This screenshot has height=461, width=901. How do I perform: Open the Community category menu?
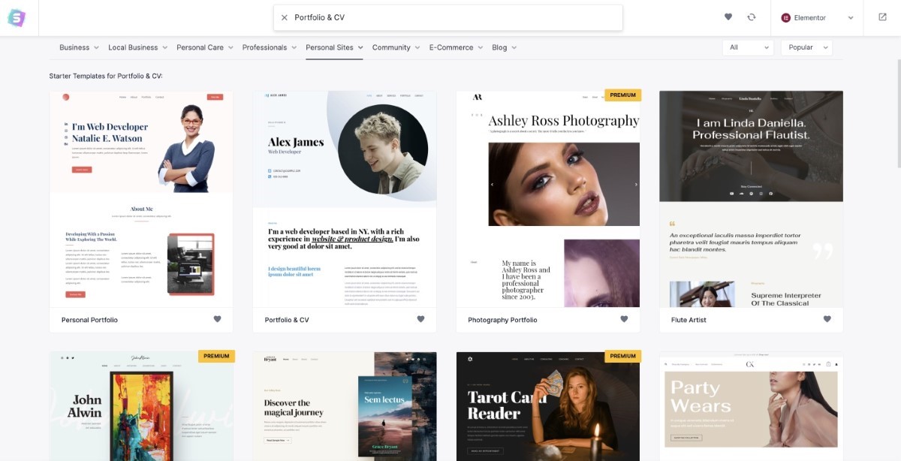(396, 47)
